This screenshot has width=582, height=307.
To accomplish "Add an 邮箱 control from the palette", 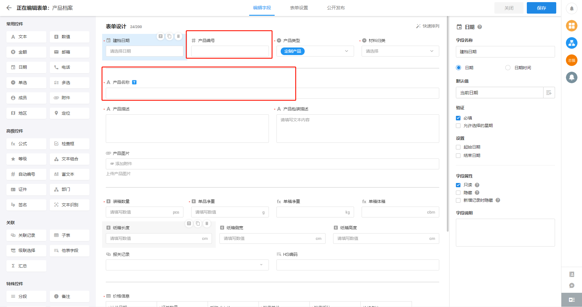I will [69, 52].
